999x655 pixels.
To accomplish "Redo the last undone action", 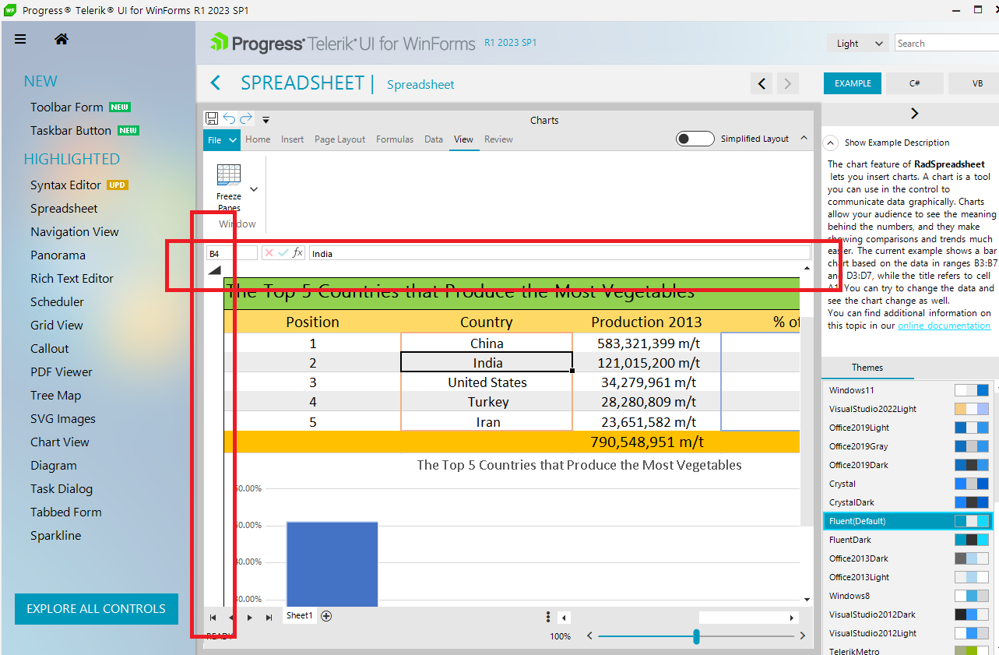I will 246,118.
